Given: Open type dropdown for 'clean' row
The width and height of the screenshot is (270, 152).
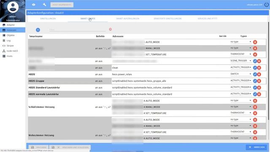Looking at the screenshot, I should click(241, 68).
